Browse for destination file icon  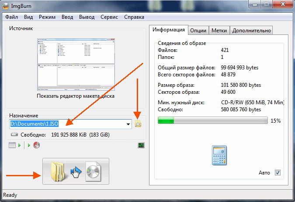point(138,124)
